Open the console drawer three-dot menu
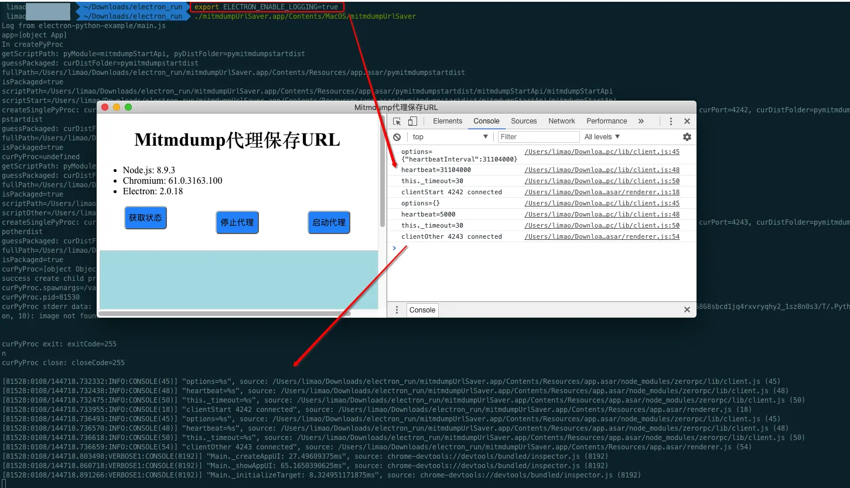 [x=397, y=310]
